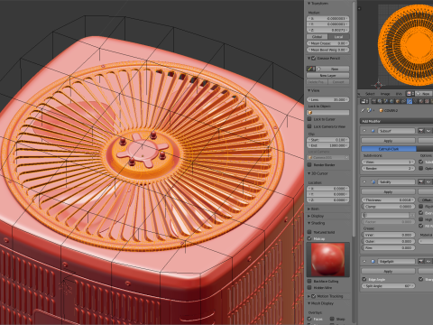Screen dimensions: 433x325
Task: Click the Subsurf modifier type icon
Action: coord(373,131)
